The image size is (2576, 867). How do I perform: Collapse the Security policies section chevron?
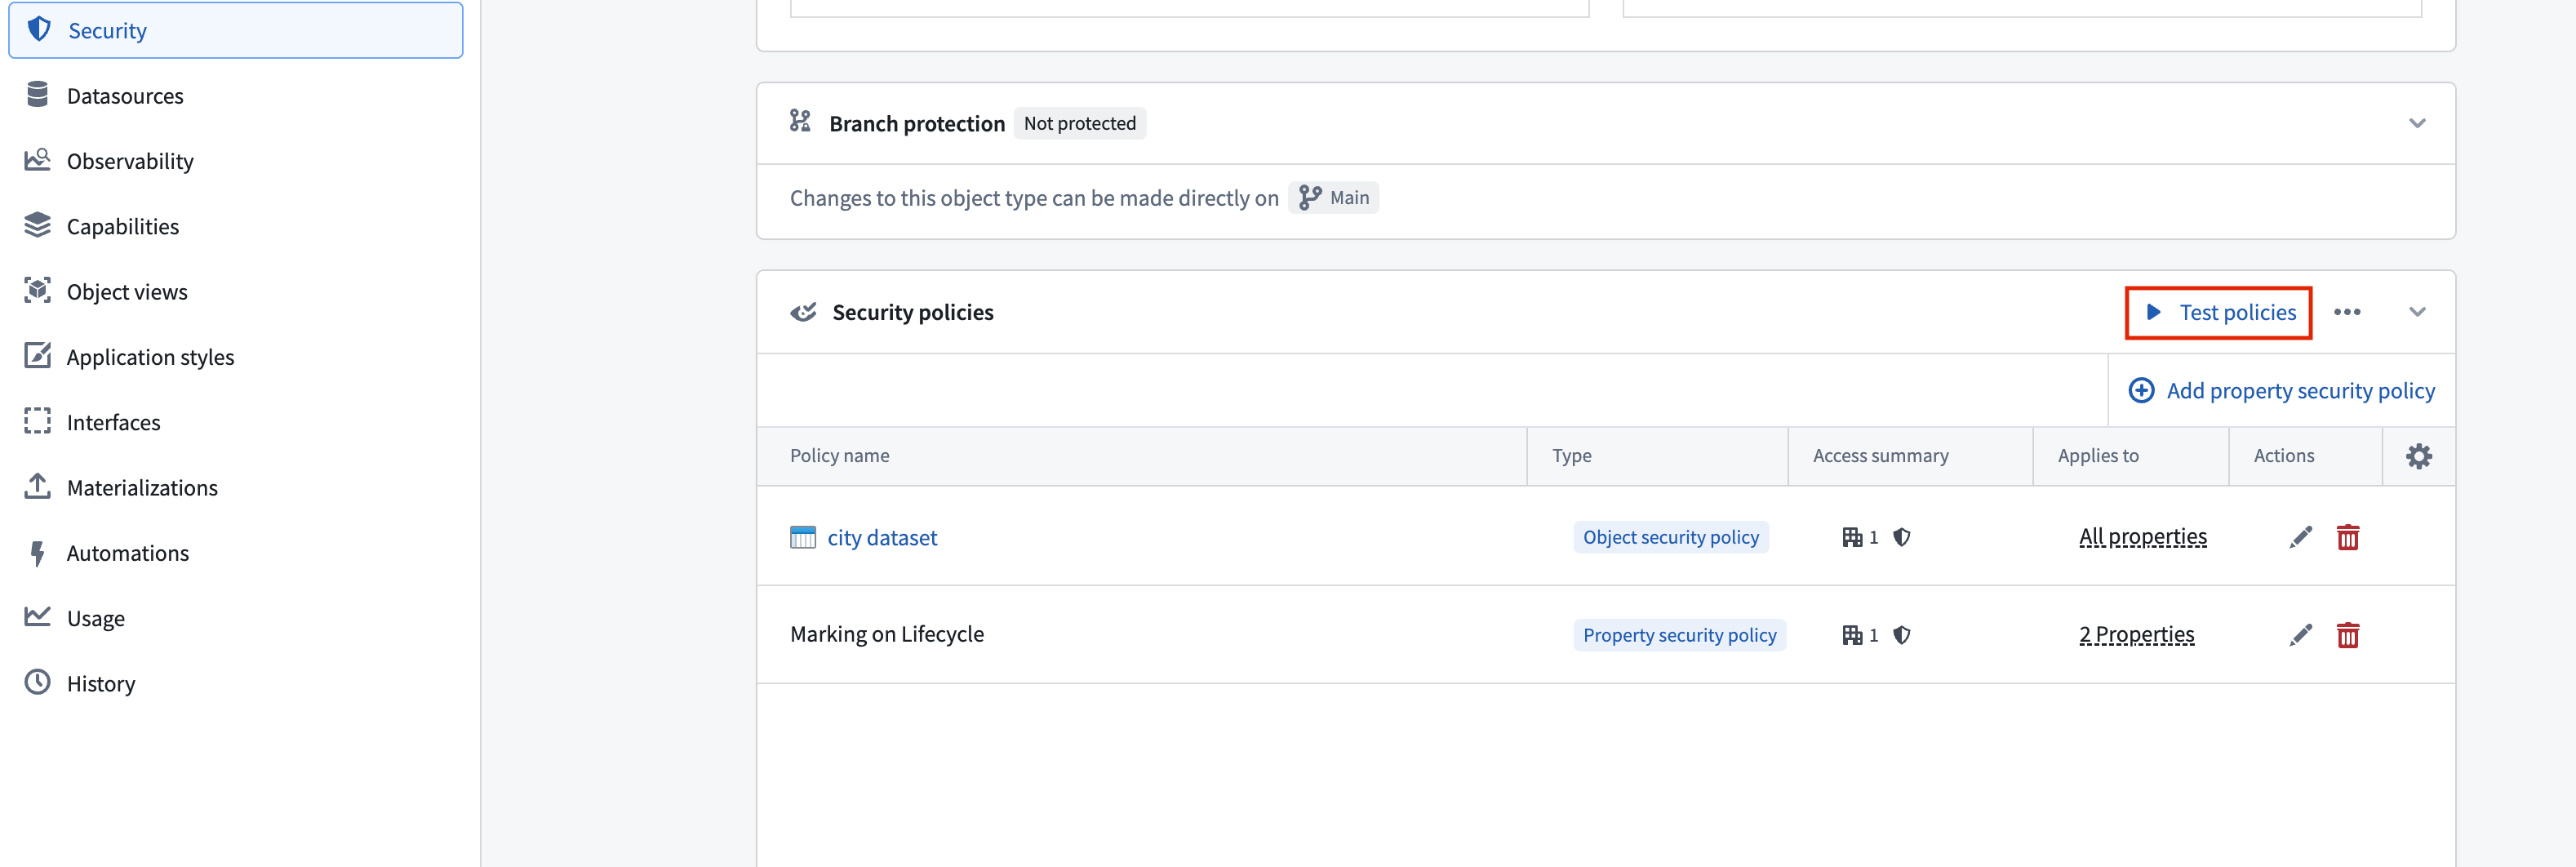tap(2417, 312)
